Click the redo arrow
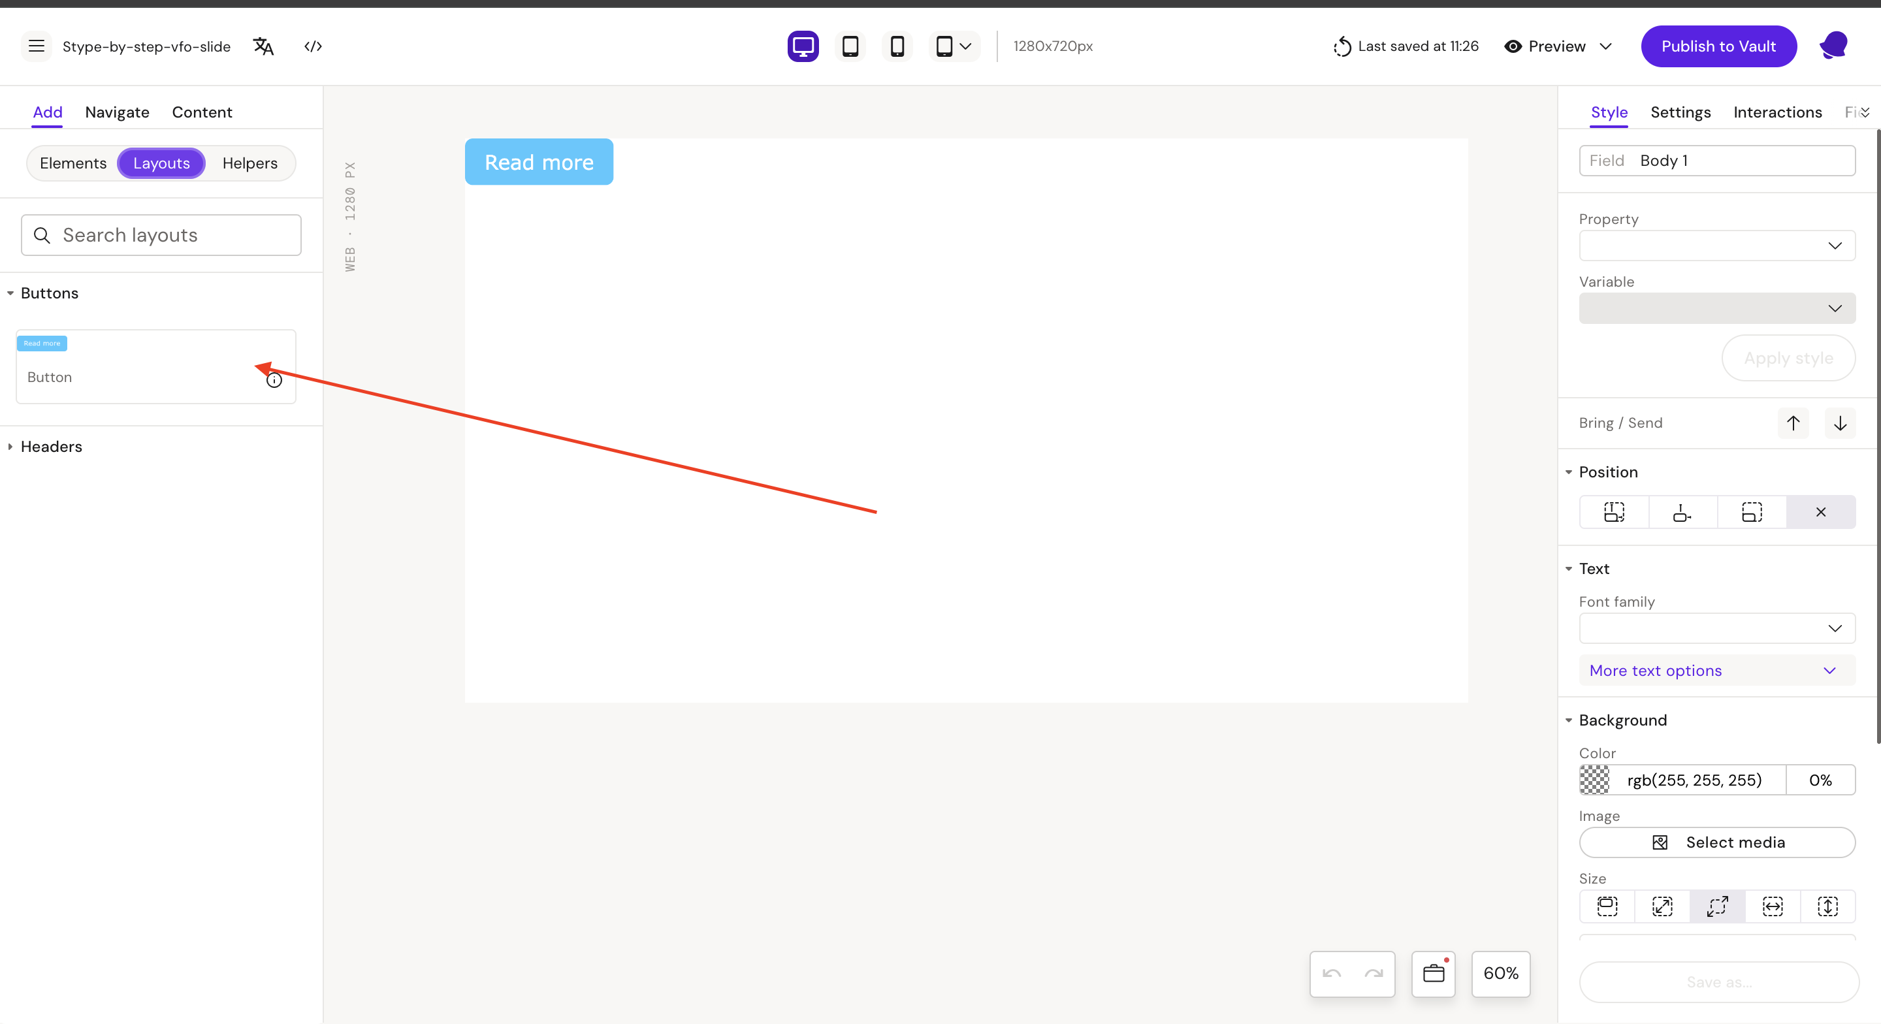The width and height of the screenshot is (1881, 1024). click(1374, 974)
